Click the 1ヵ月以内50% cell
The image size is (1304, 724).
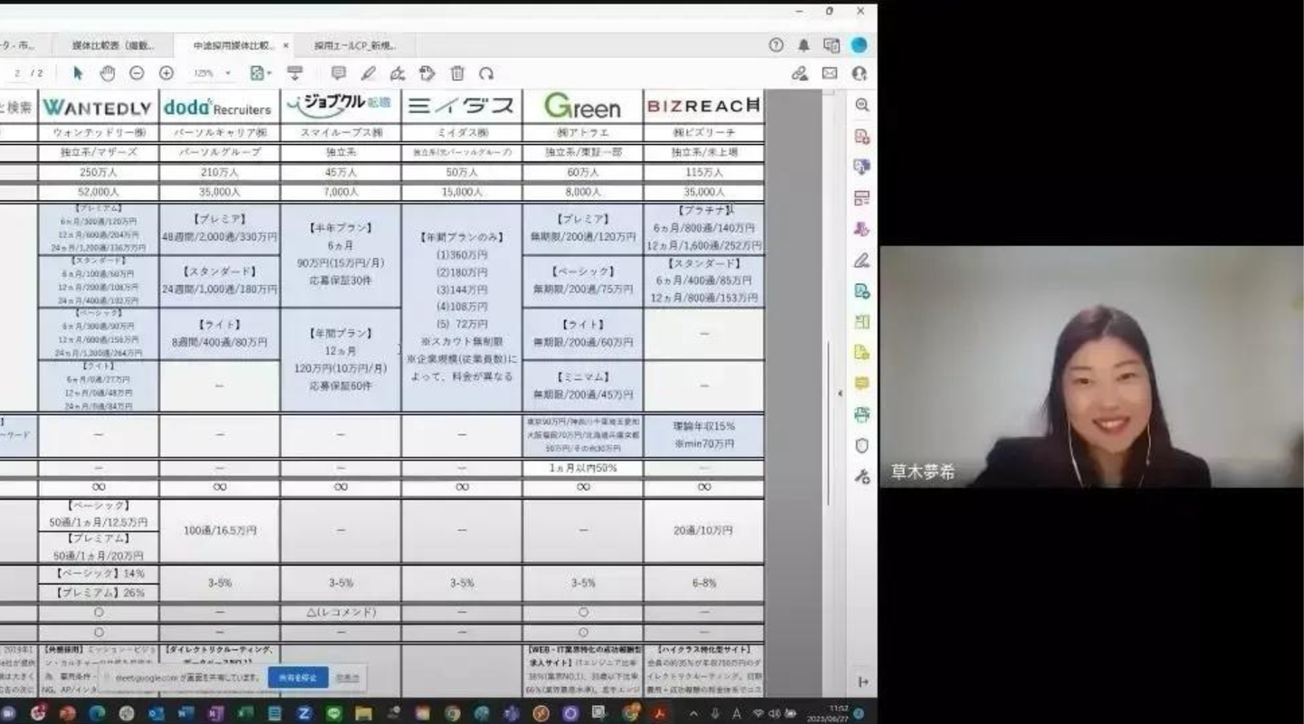(582, 468)
